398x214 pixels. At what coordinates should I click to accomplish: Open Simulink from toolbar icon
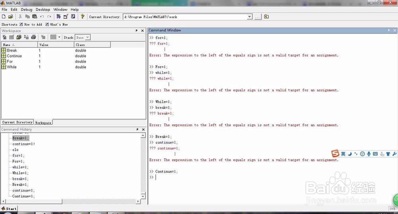click(x=59, y=16)
